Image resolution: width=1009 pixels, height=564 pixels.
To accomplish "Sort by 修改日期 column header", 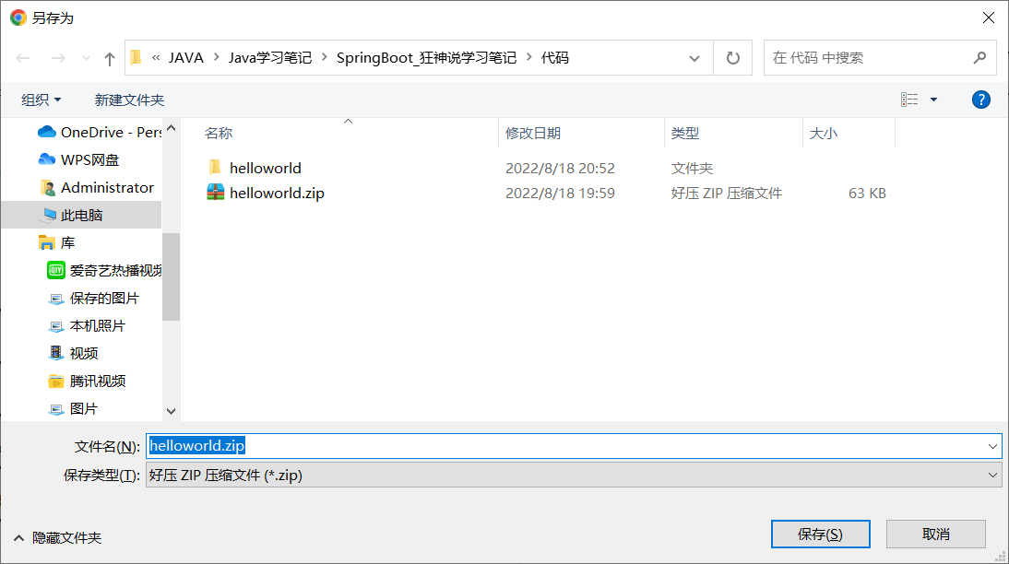I will coord(533,133).
